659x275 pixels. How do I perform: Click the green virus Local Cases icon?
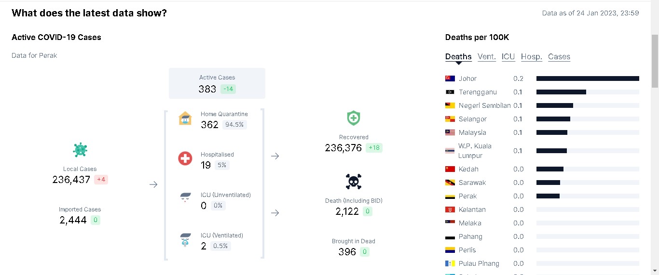[80, 150]
